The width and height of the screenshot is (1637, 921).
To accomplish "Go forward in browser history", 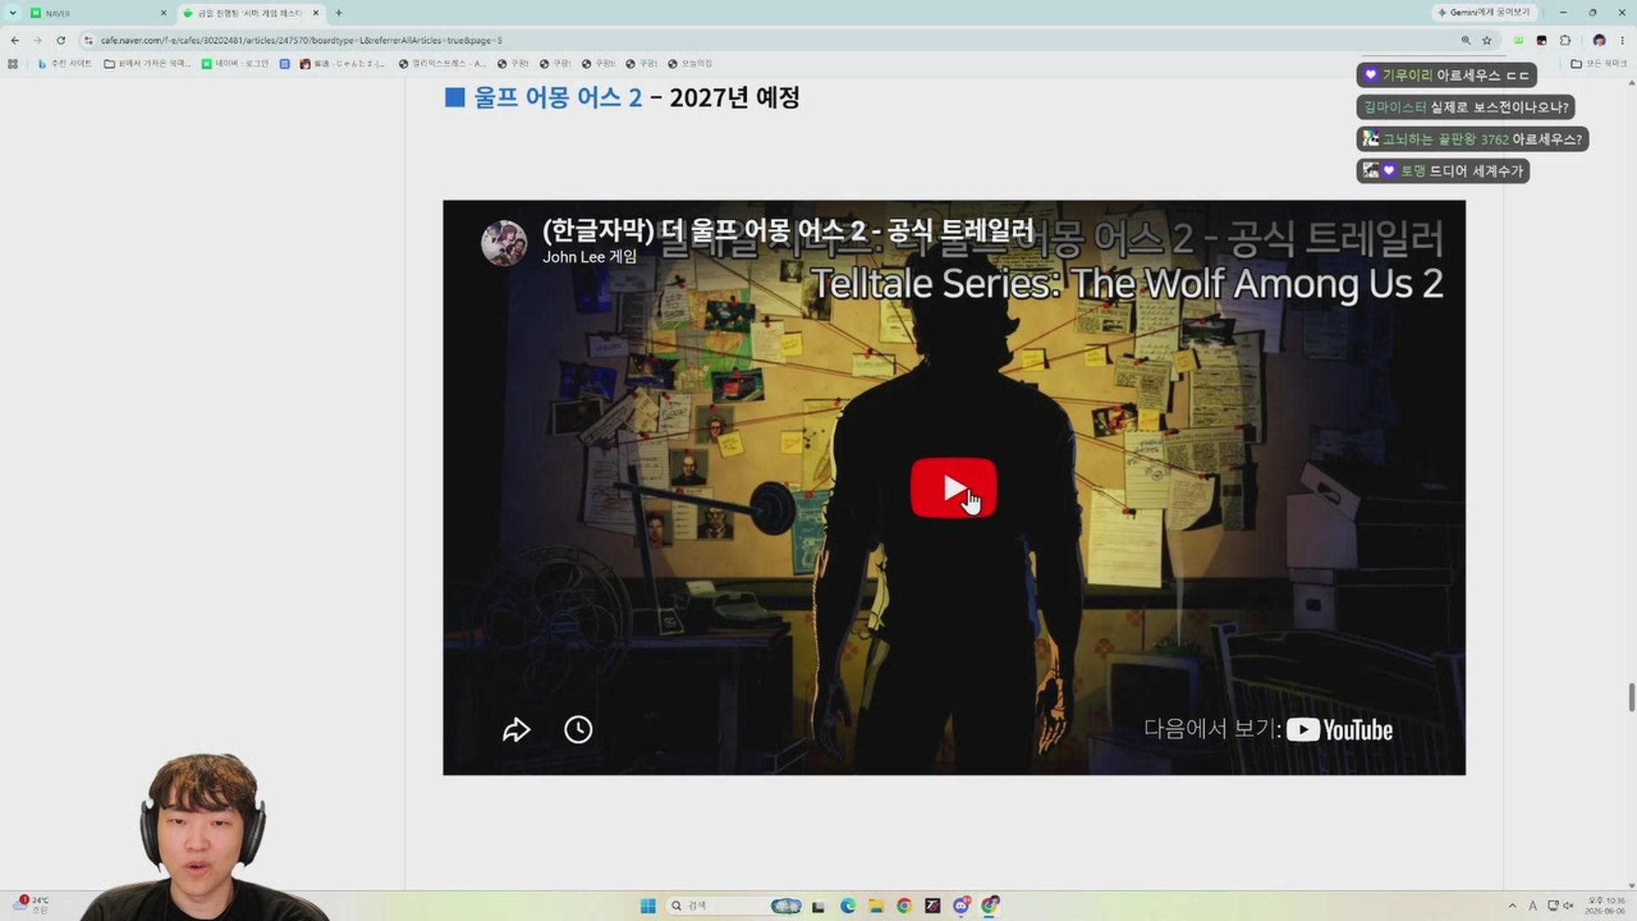I will pos(38,40).
